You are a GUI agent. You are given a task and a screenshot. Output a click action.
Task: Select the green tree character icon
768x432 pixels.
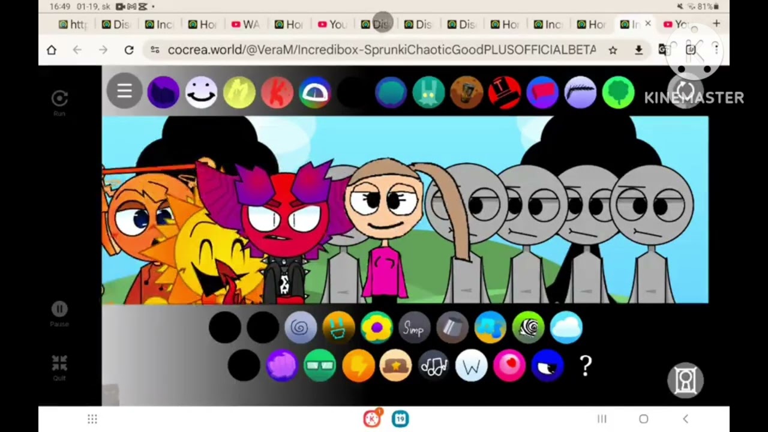[618, 92]
